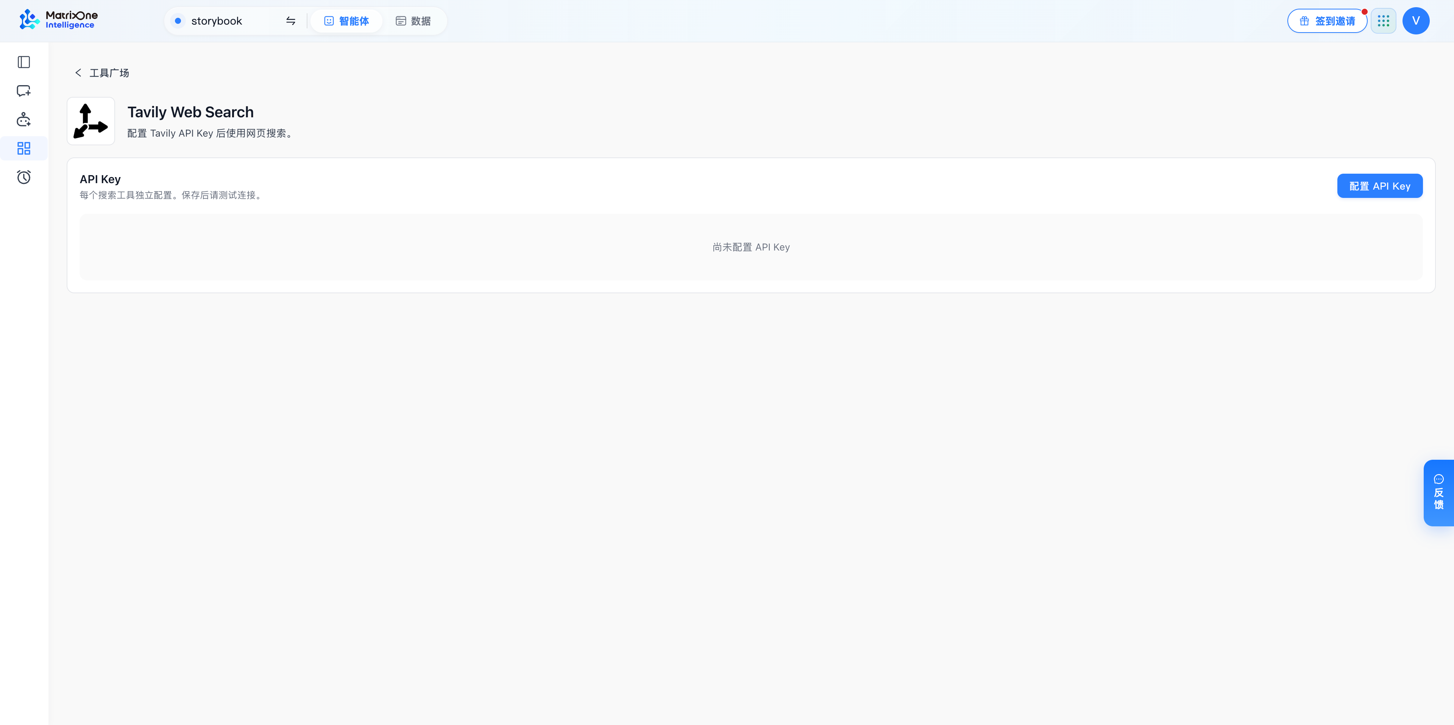Switch to the 数据 tab
The width and height of the screenshot is (1454, 725).
[x=413, y=21]
